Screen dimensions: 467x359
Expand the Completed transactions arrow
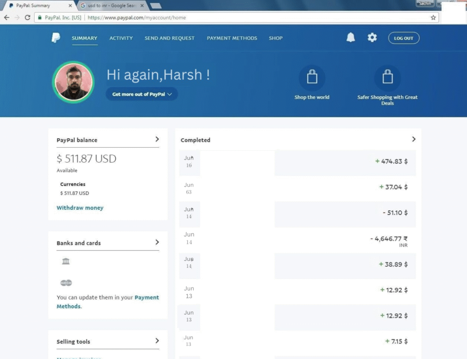pos(414,139)
